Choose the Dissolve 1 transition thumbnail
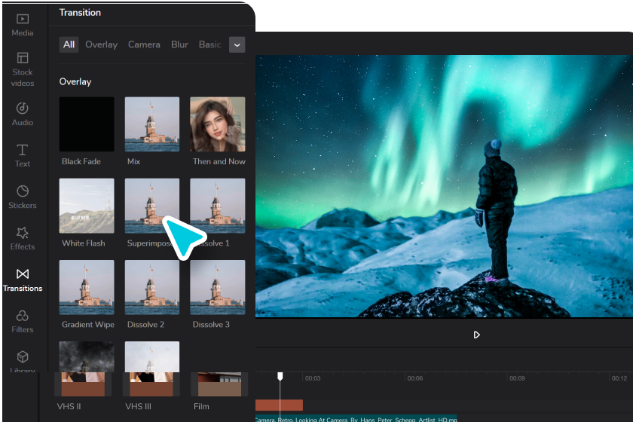 point(218,206)
